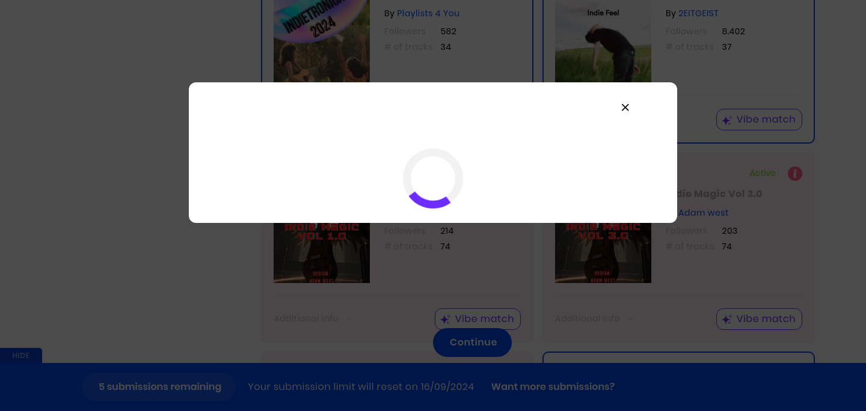
Task: Select the Indie Magic Vol 3.0 cover art
Action: [603, 252]
